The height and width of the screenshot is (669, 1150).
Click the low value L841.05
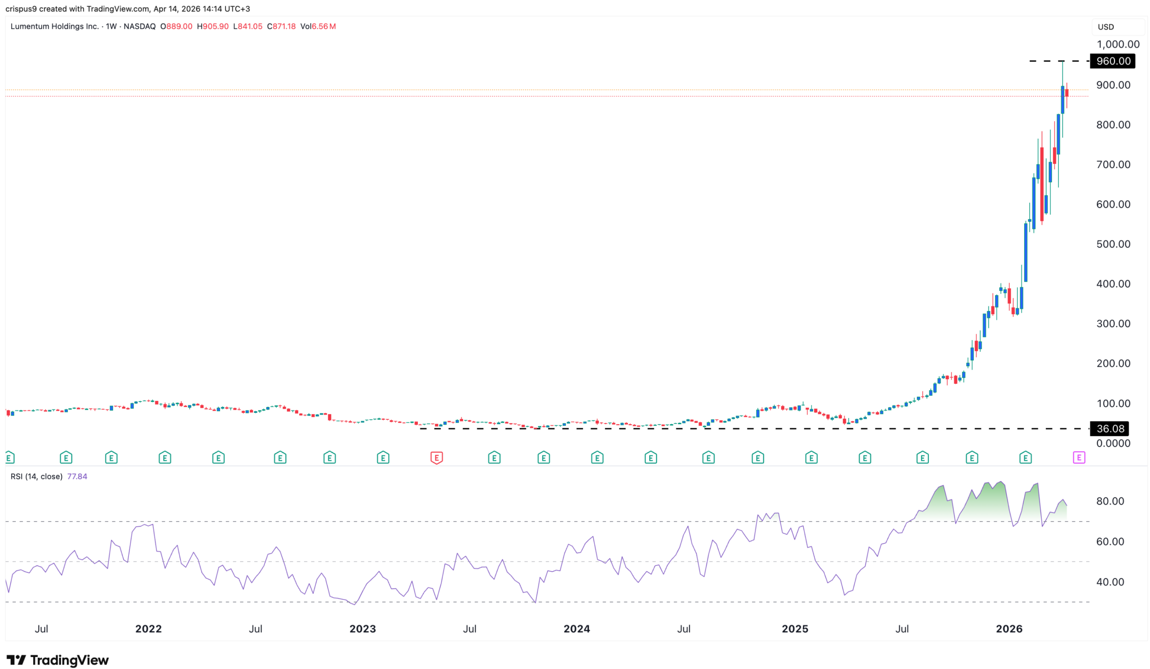click(248, 27)
